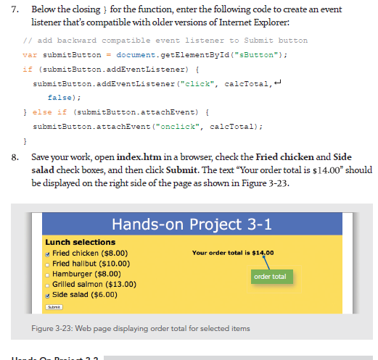
Task: Click the Figure 3-23 caption text
Action: click(141, 329)
